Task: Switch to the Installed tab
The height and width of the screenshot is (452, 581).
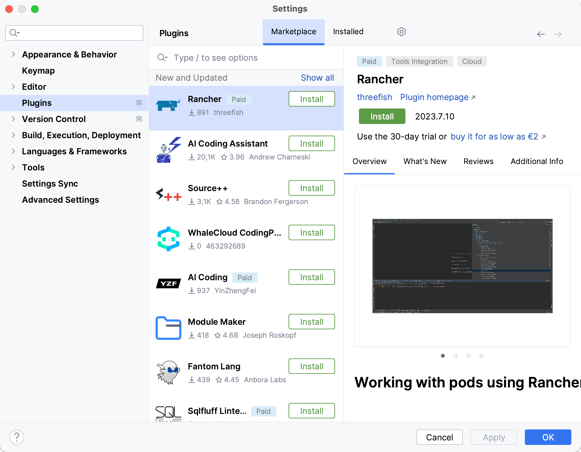Action: point(348,32)
